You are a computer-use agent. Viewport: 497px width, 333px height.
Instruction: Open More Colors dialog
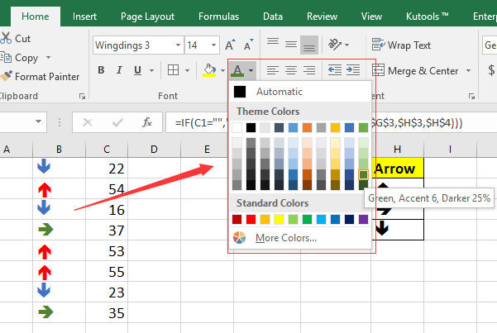pyautogui.click(x=285, y=238)
